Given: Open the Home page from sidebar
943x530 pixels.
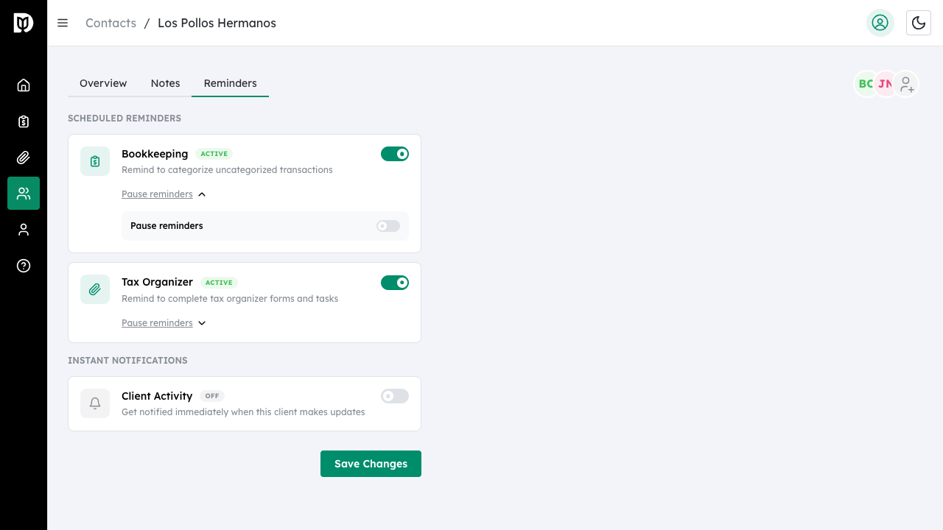Looking at the screenshot, I should click(24, 85).
